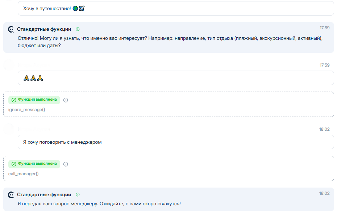337x214 pixels.
Task: Click the green info icon in the 18:02 bot header
Action: tap(78, 195)
